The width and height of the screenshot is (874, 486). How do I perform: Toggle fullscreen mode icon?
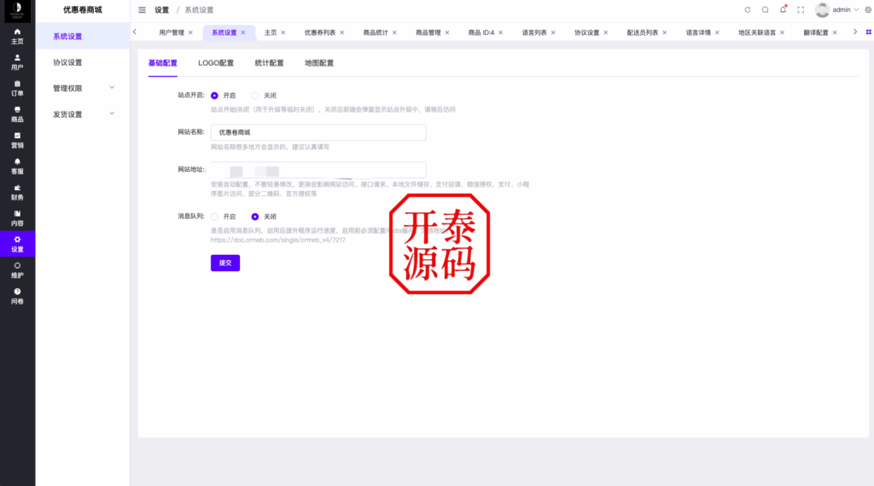click(x=801, y=9)
